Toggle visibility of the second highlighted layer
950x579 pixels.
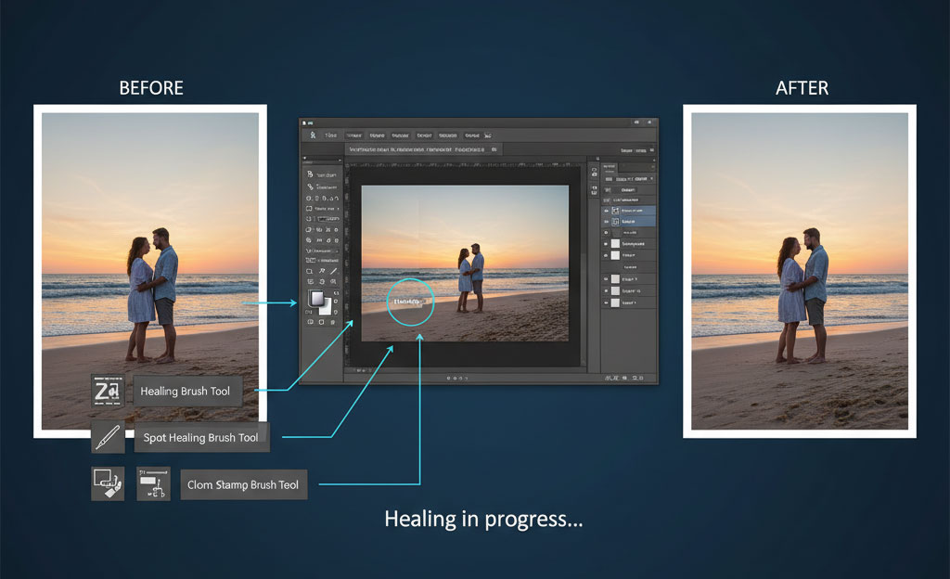(607, 223)
